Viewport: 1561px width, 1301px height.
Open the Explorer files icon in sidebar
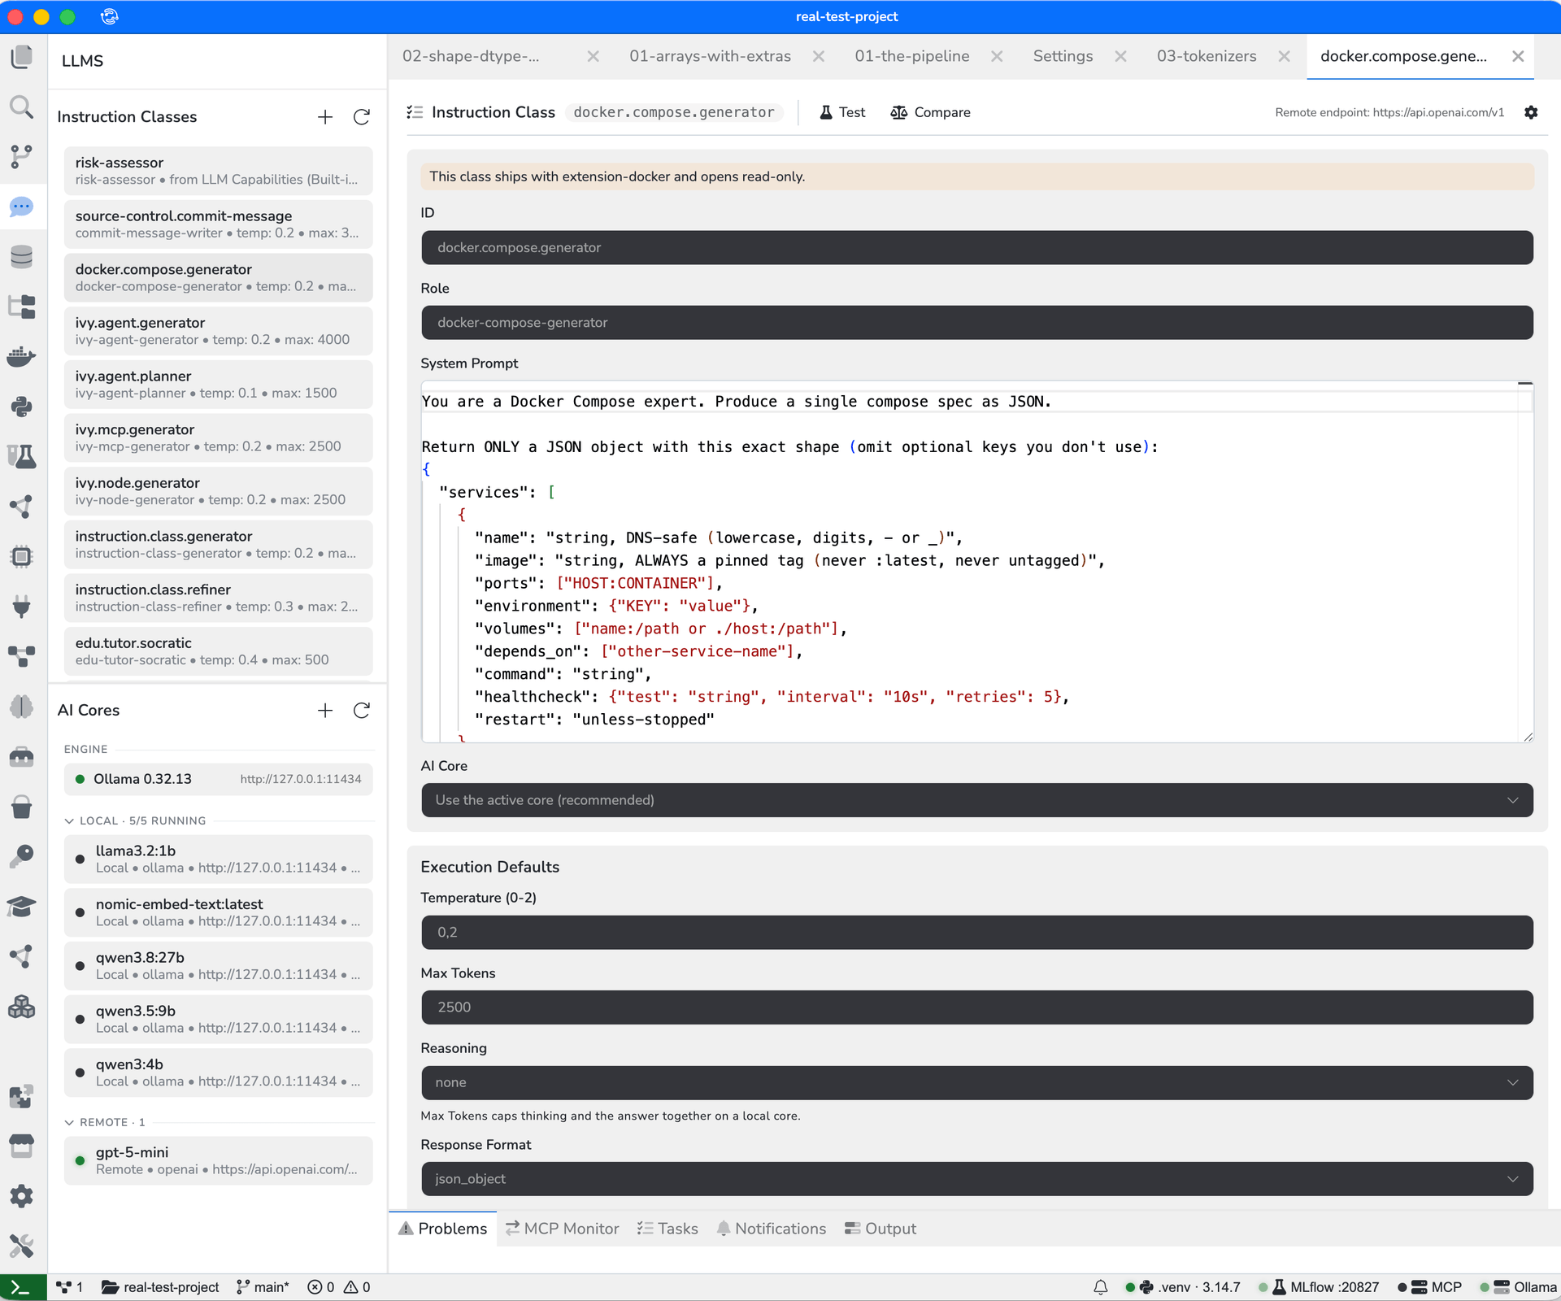click(22, 57)
